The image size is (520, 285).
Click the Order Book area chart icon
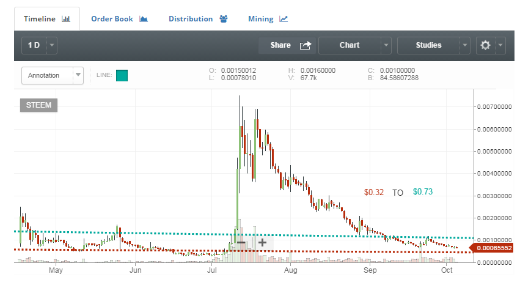pyautogui.click(x=144, y=19)
